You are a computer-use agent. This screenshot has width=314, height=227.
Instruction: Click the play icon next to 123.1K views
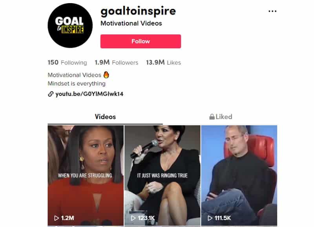coord(133,218)
